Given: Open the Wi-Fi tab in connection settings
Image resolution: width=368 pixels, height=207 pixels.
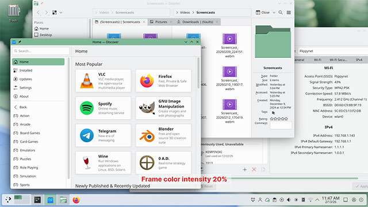Looking at the screenshot, I should coord(317,60).
